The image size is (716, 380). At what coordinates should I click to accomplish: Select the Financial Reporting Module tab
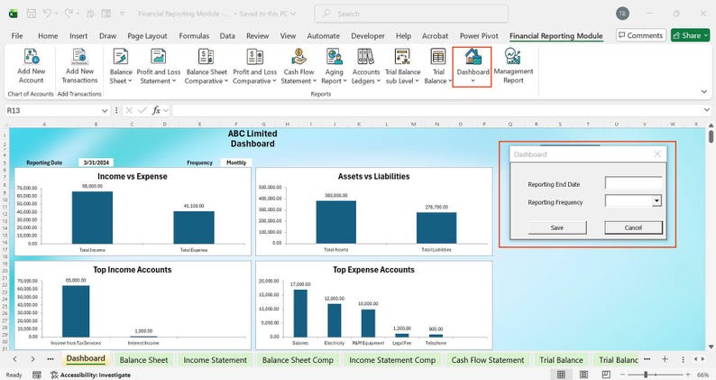[555, 36]
